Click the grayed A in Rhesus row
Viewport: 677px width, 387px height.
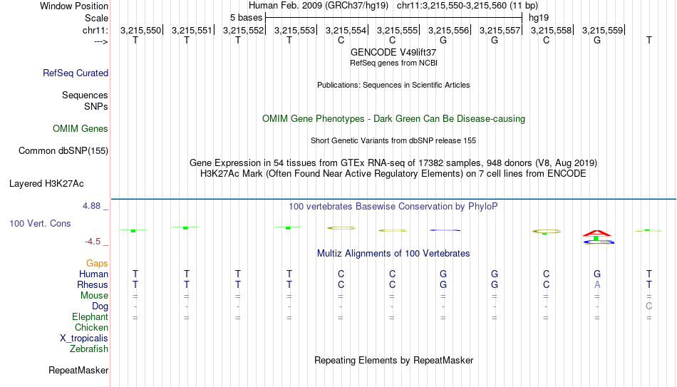[x=597, y=284]
